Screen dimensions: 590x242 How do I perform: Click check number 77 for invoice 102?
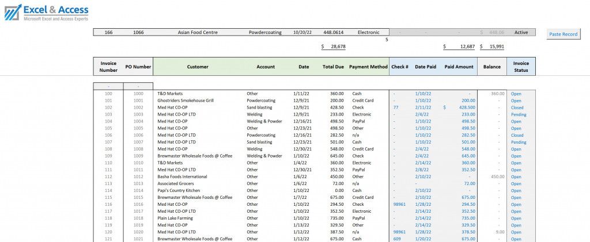395,107
